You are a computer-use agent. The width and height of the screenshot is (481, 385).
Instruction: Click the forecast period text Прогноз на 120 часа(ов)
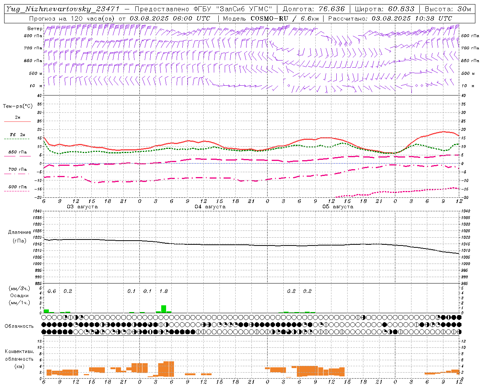(72, 18)
